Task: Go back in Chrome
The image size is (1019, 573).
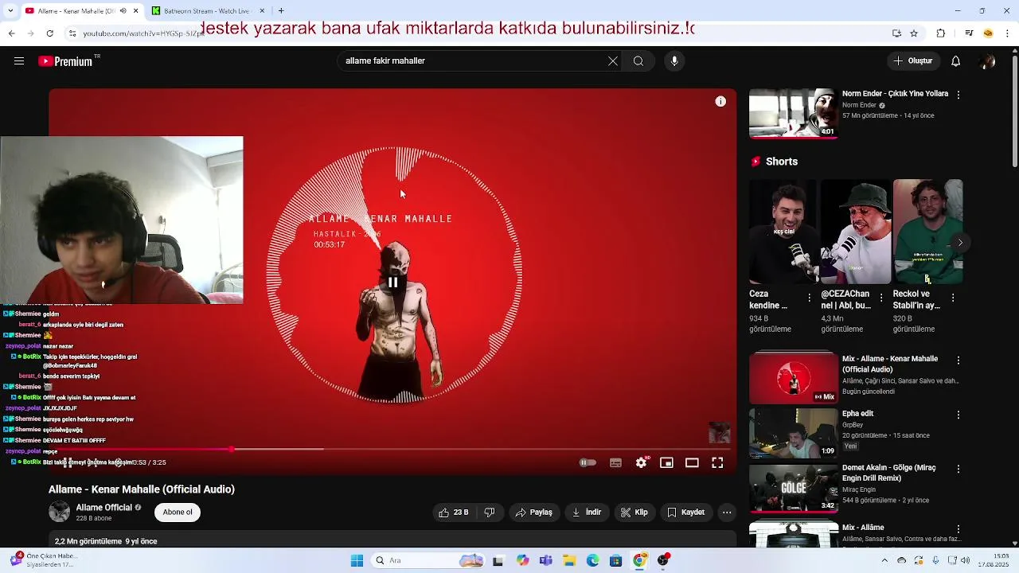Action: (11, 33)
